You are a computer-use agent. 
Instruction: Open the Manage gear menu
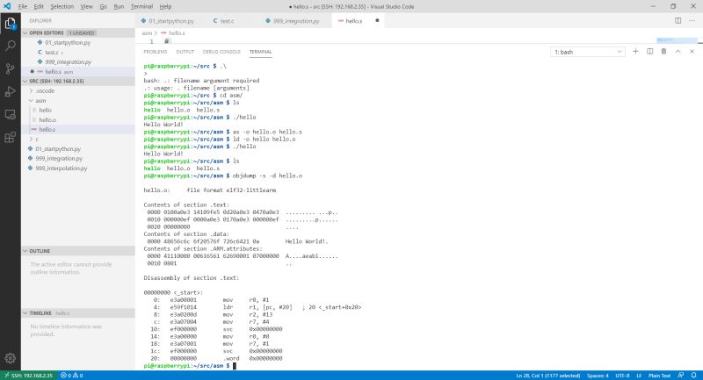click(11, 358)
